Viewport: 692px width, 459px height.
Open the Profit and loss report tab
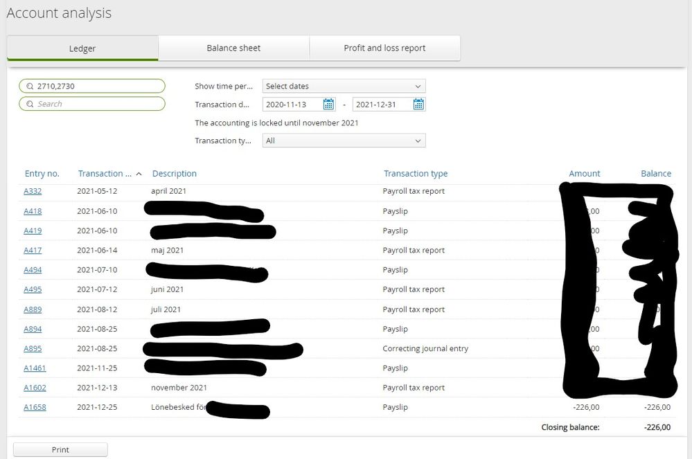[384, 48]
